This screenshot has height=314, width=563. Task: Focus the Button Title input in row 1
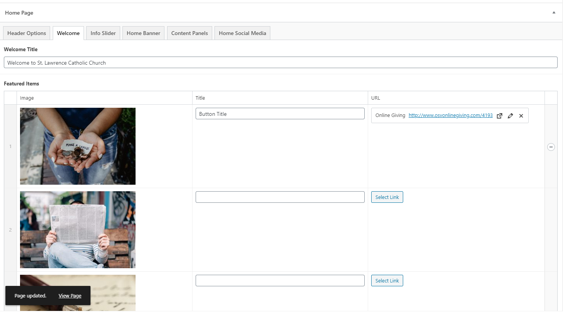tap(280, 114)
